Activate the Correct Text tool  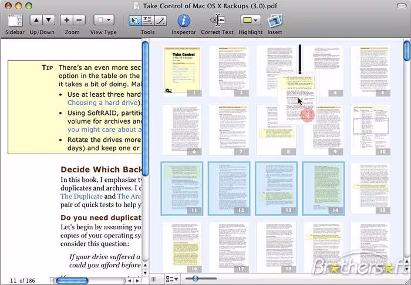[217, 20]
